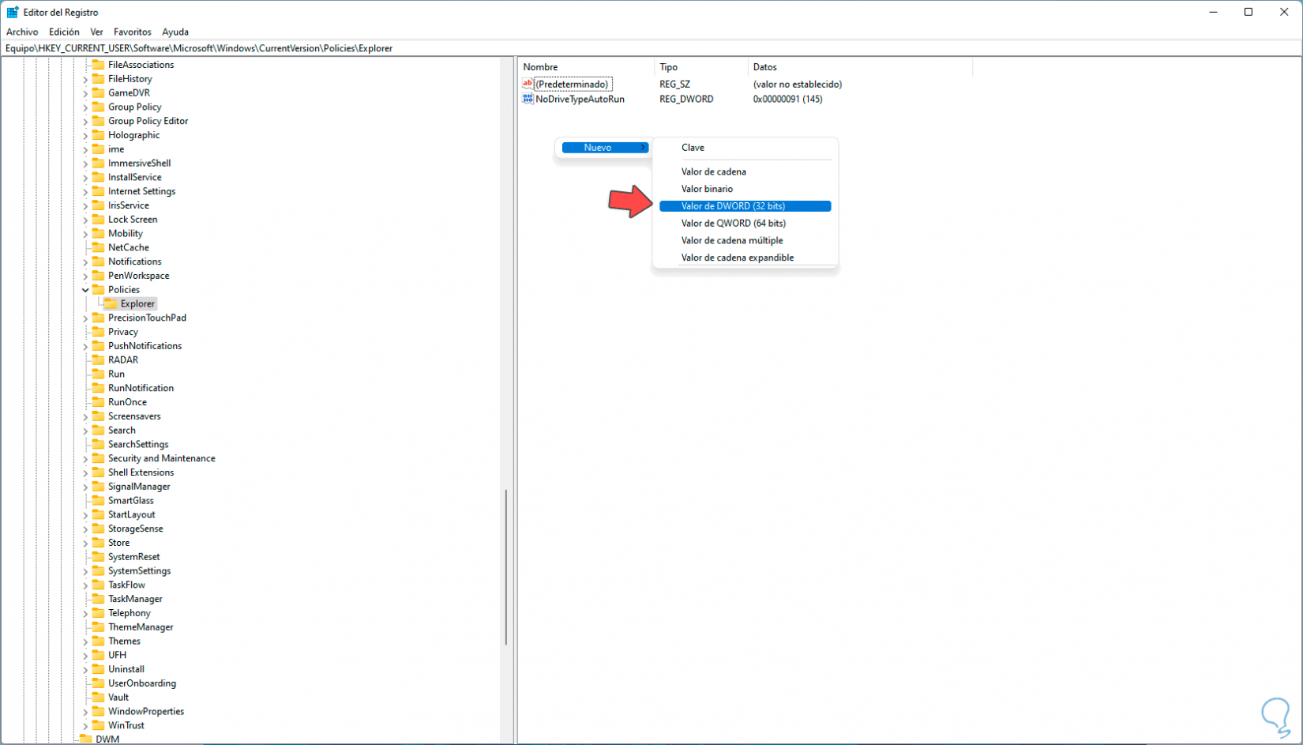1303x745 pixels.
Task: Select the NoDriveTypeAutoRun value name
Action: tap(580, 99)
